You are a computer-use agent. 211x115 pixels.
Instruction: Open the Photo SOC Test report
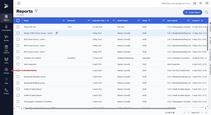(x=30, y=27)
